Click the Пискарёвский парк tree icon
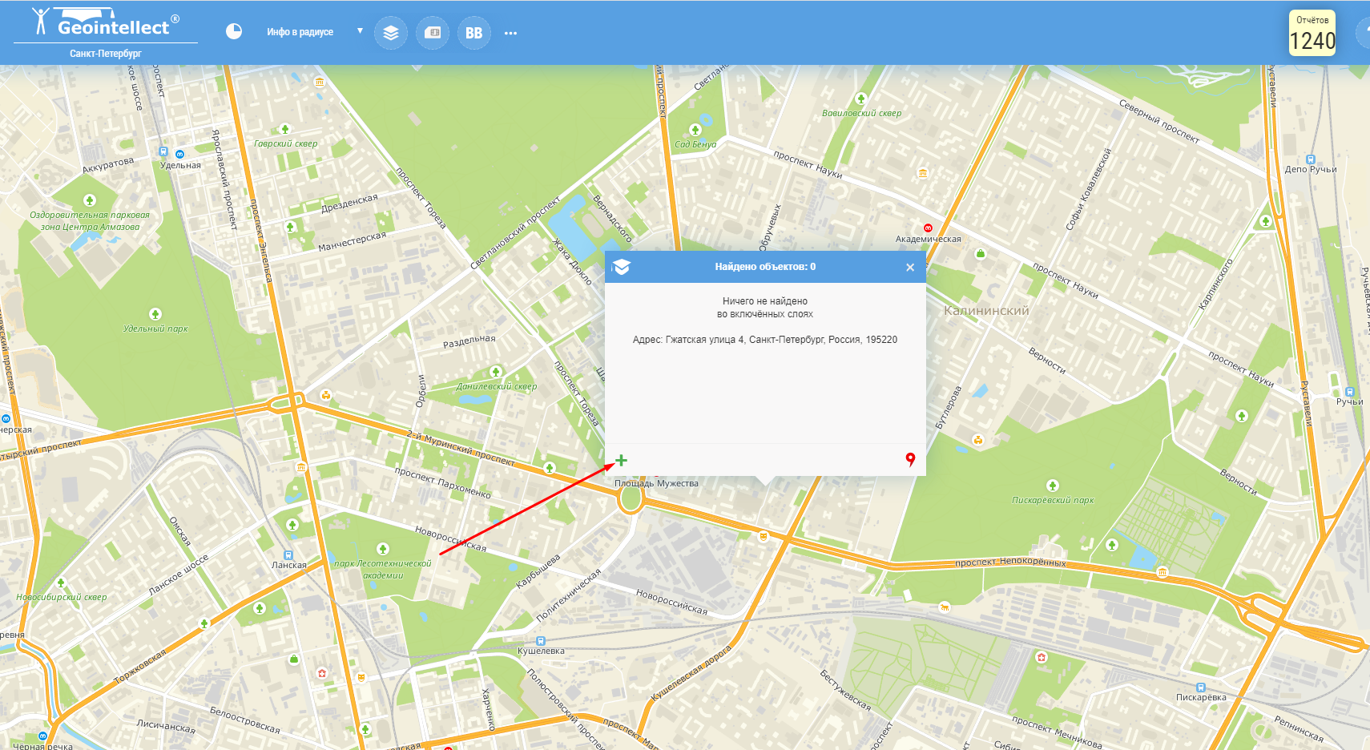This screenshot has height=750, width=1370. (x=1053, y=486)
